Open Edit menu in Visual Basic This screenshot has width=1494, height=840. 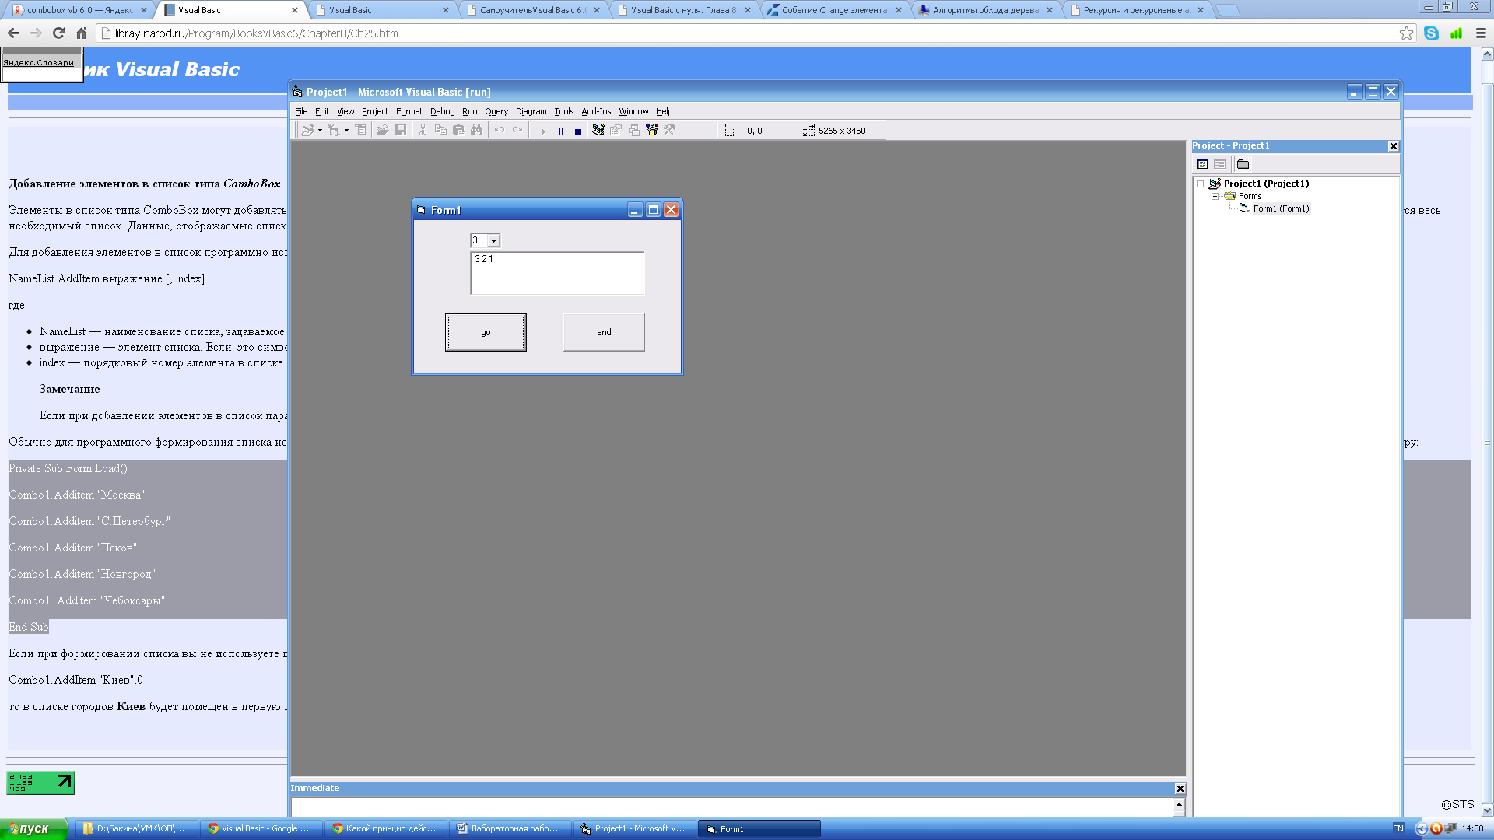tap(322, 111)
